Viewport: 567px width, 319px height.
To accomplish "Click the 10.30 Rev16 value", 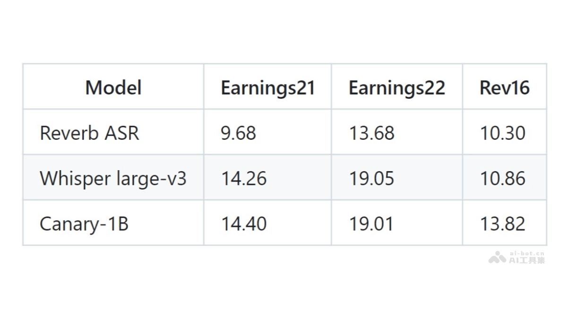I will tap(503, 133).
